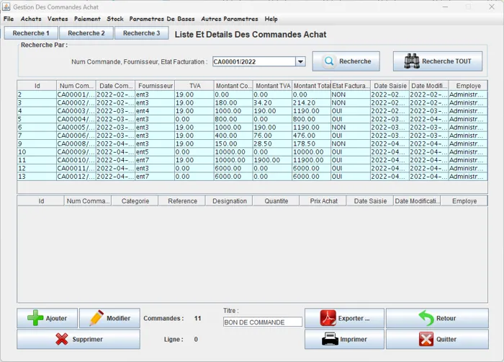Click the PDF Exporter icon
This screenshot has height=362, width=504.
328,318
